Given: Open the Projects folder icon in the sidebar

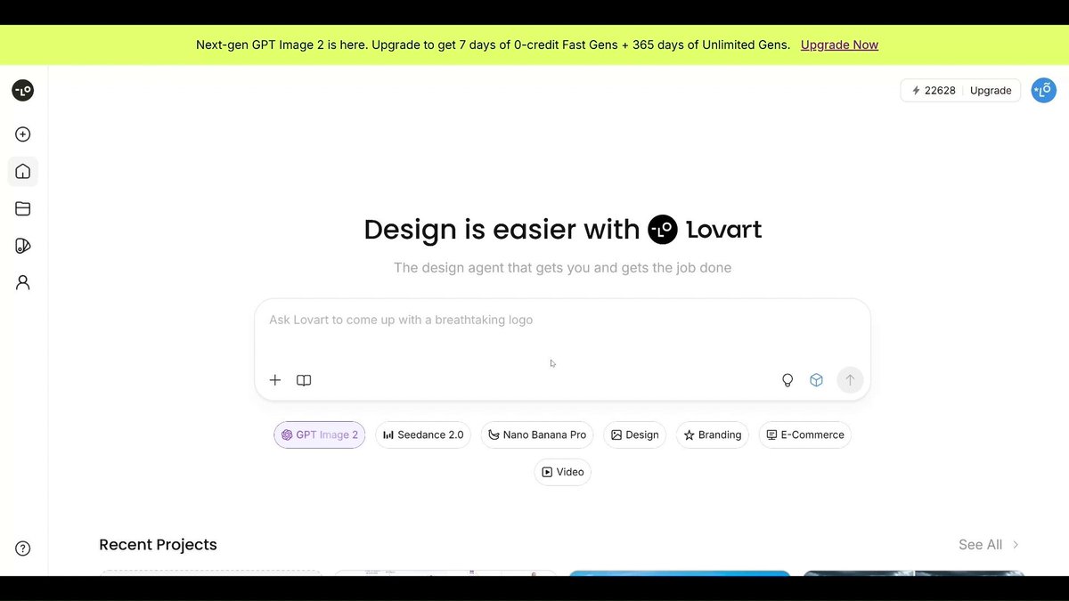Looking at the screenshot, I should click(x=23, y=208).
